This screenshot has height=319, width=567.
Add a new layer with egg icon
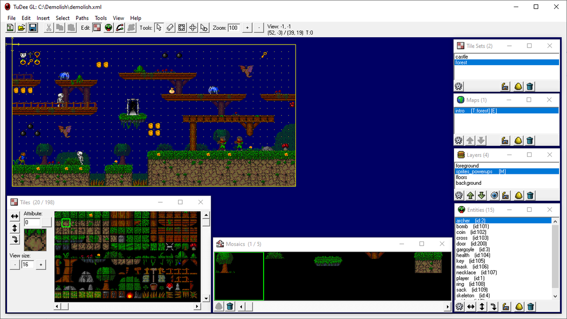coord(518,195)
